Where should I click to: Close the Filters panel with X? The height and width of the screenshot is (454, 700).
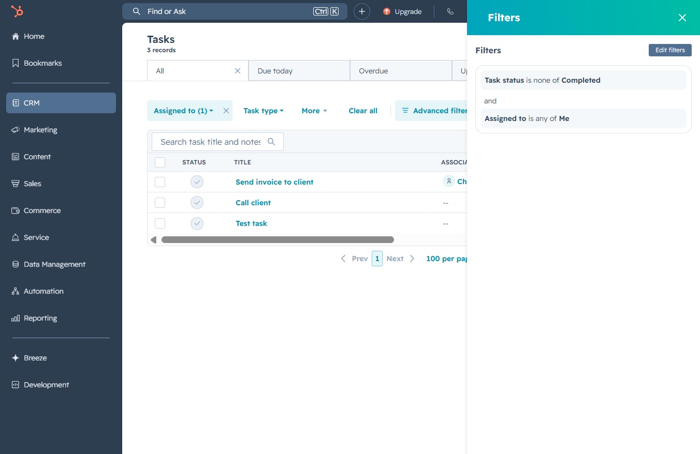[x=682, y=18]
